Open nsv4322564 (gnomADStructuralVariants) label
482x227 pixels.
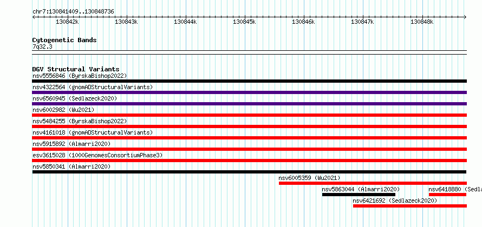pos(93,87)
